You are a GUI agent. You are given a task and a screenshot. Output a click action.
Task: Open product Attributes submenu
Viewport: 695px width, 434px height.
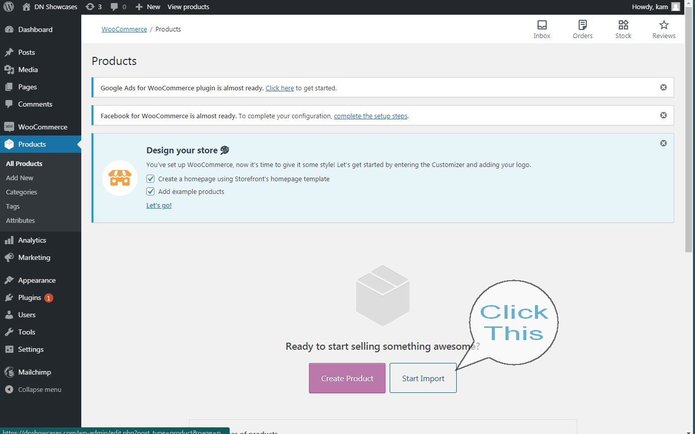(21, 220)
